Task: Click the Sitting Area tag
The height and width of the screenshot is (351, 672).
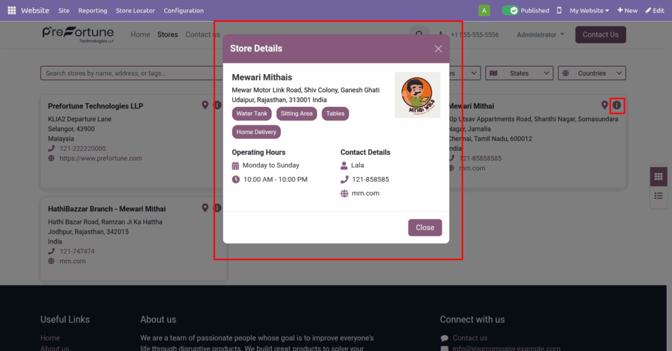Action: pyautogui.click(x=297, y=114)
